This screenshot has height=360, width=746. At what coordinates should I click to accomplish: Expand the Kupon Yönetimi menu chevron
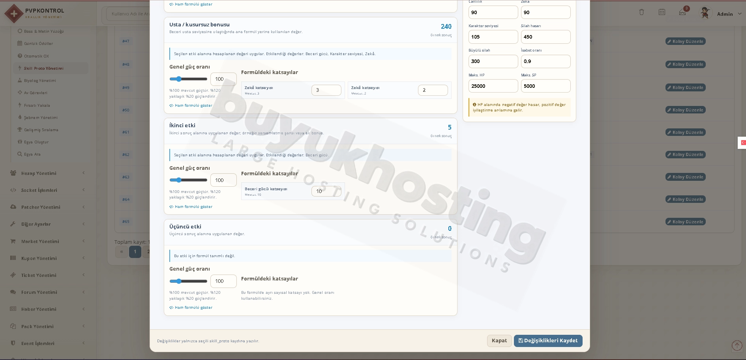[x=83, y=258]
